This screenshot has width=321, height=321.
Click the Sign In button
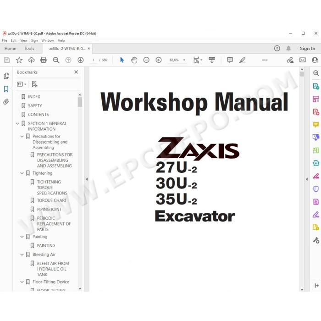307,48
